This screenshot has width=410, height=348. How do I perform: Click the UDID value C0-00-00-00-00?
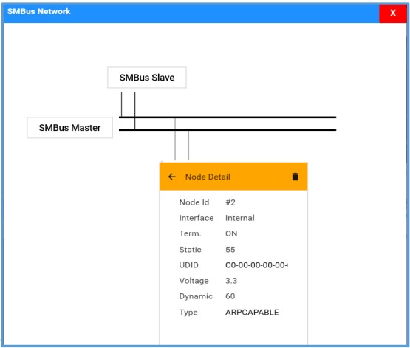pos(256,265)
